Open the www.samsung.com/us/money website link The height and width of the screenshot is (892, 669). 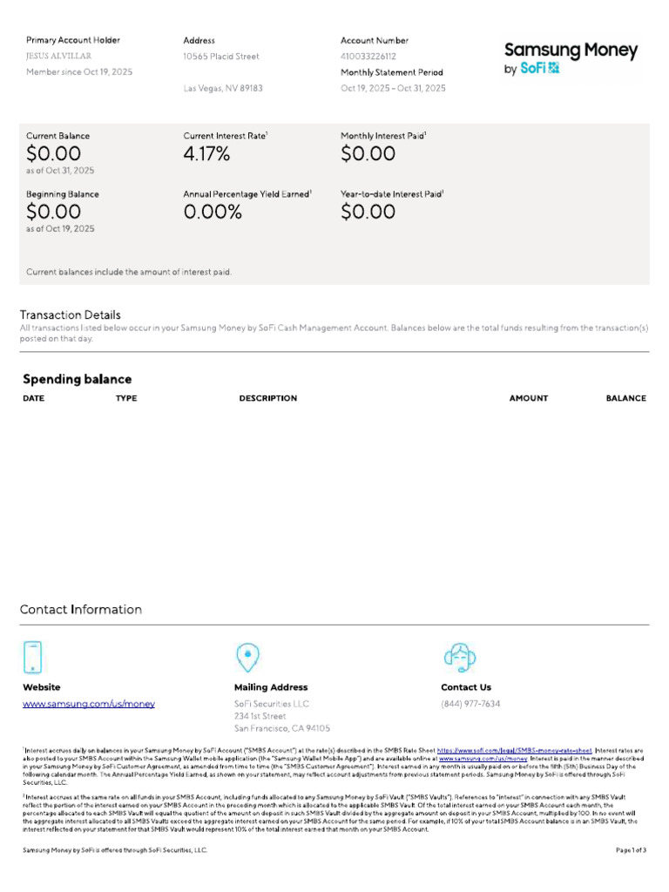pyautogui.click(x=89, y=704)
